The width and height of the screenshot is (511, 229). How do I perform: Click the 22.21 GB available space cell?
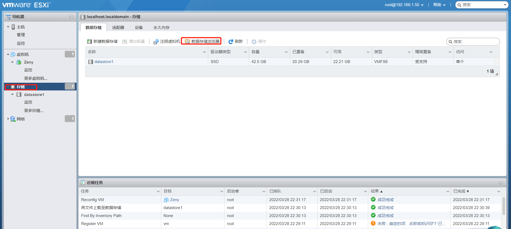pyautogui.click(x=351, y=62)
